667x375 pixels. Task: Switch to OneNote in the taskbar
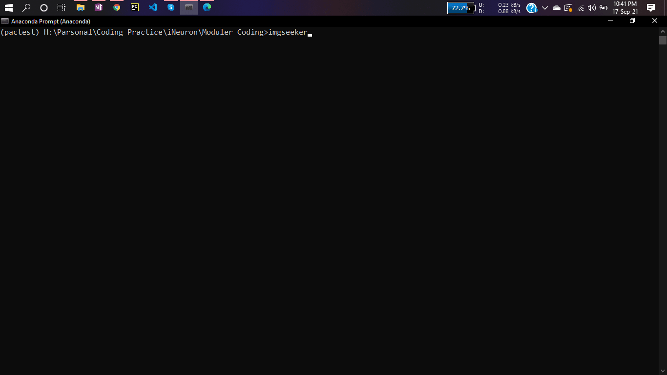(99, 8)
